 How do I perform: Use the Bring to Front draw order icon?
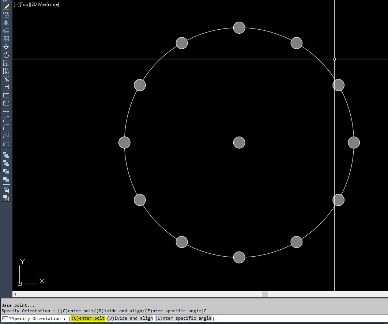6,156
